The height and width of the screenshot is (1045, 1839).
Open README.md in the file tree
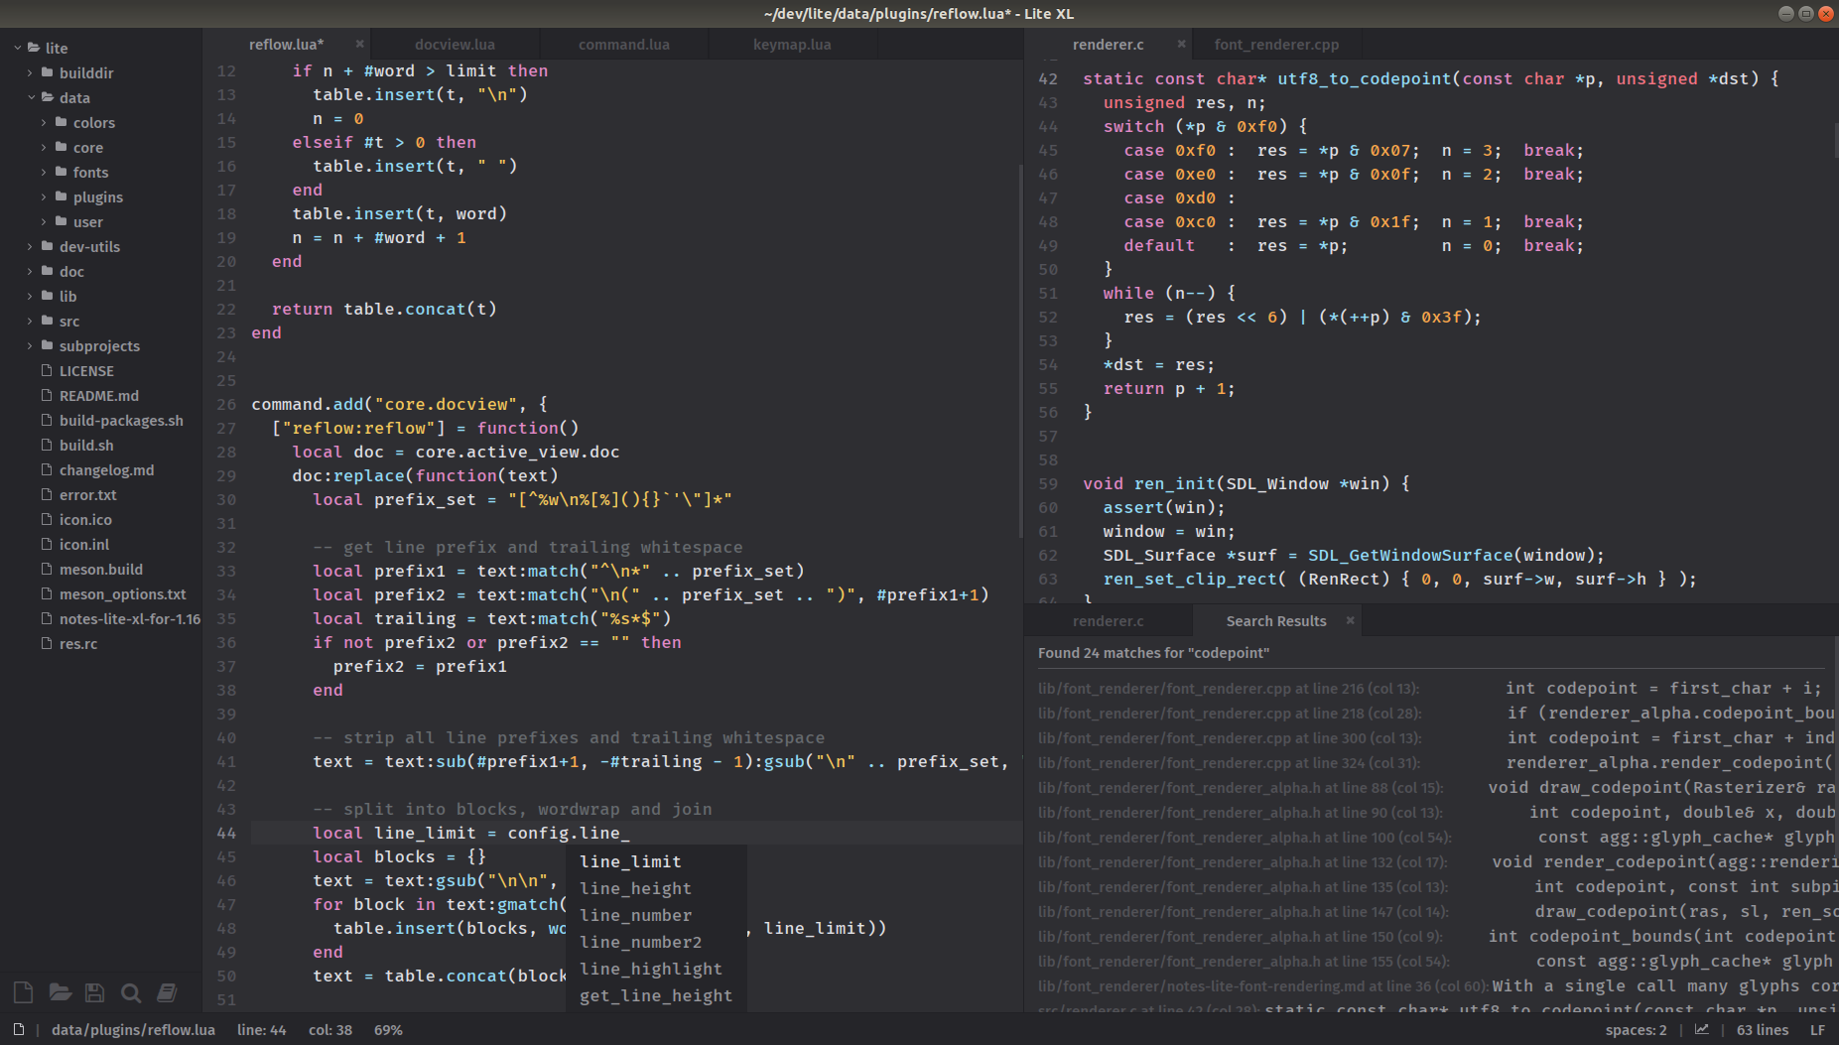[x=98, y=395]
